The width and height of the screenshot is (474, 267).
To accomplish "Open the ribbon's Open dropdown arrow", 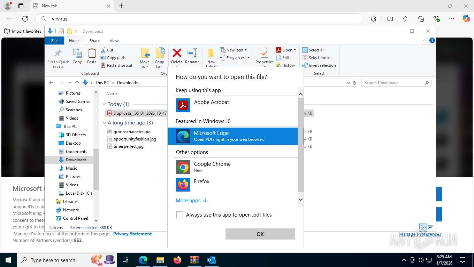I will click(x=295, y=50).
